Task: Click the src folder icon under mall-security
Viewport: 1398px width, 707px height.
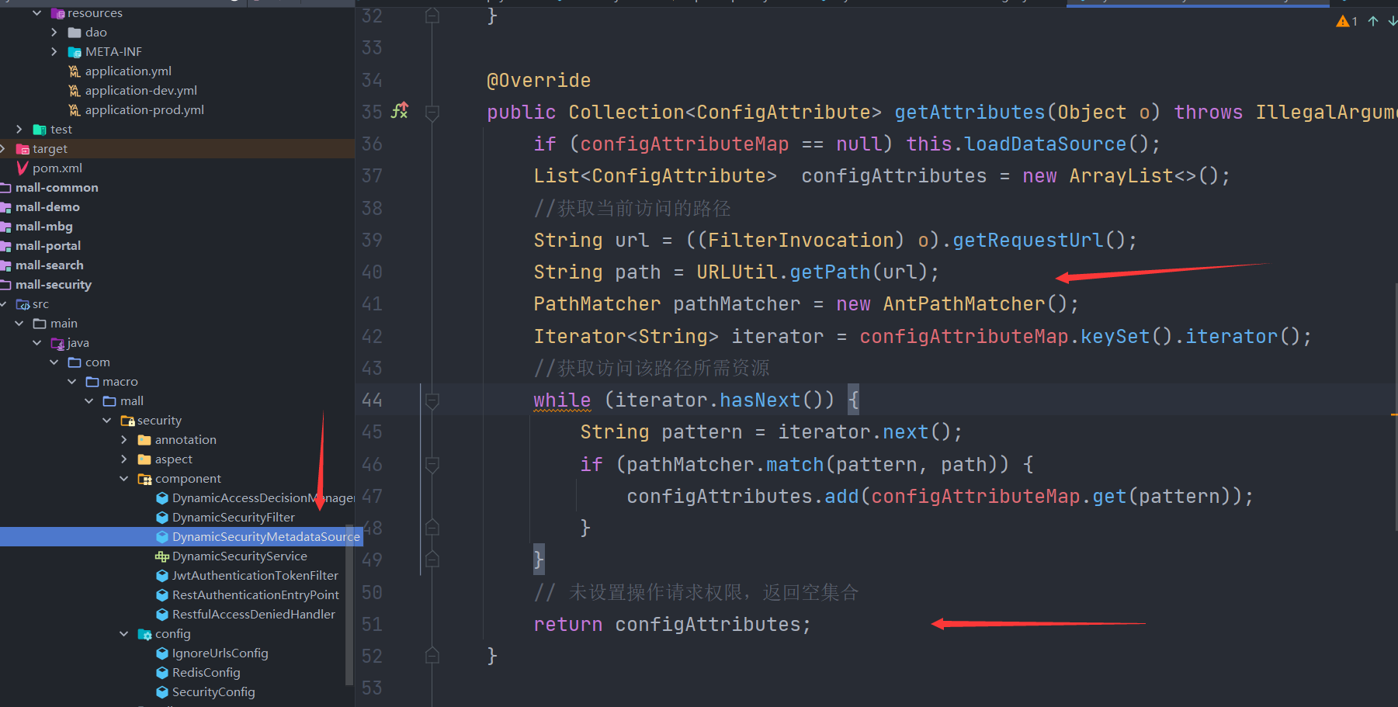Action: pyautogui.click(x=23, y=303)
